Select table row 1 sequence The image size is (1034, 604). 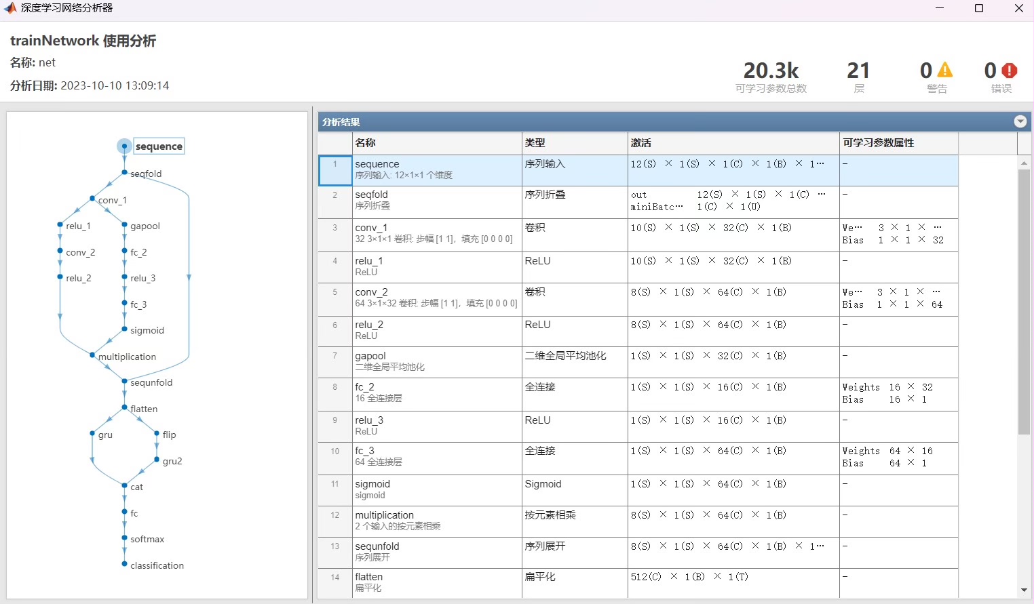[x=638, y=170]
